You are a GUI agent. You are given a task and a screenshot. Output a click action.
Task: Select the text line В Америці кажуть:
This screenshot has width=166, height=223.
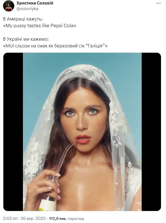click(23, 19)
